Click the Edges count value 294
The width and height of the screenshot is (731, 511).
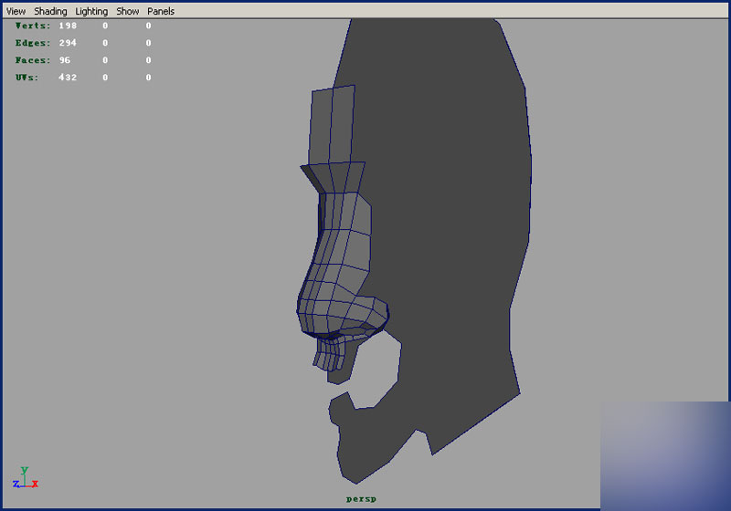68,43
